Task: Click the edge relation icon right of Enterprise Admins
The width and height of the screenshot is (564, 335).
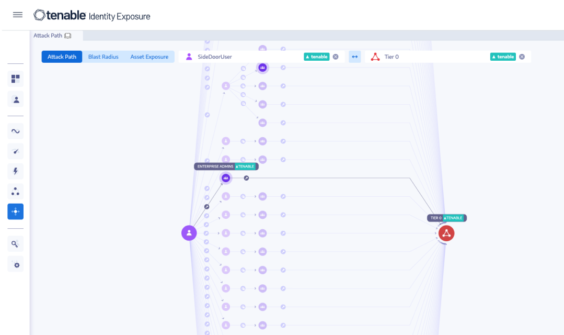Action: pyautogui.click(x=246, y=178)
